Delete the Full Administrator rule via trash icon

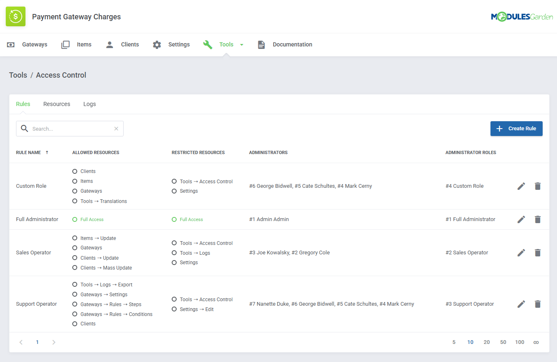click(x=538, y=219)
